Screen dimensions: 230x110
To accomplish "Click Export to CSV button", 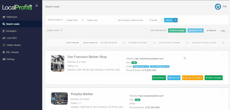I will [x=195, y=30].
